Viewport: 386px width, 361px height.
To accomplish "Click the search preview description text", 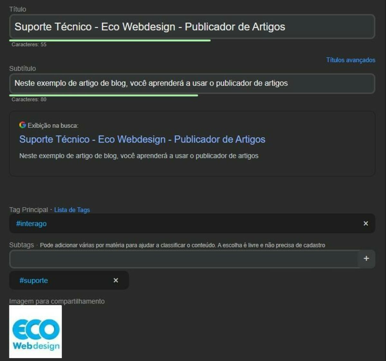I will [x=139, y=156].
